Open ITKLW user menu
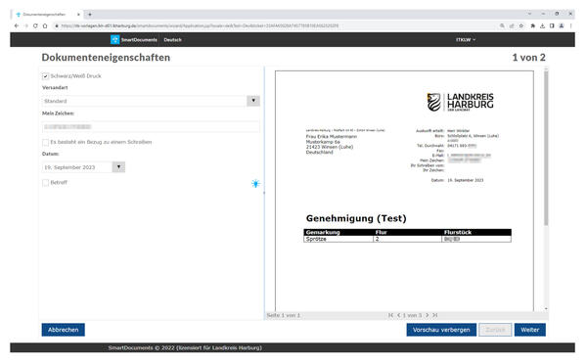Image resolution: width=587 pixels, height=364 pixels. [466, 40]
